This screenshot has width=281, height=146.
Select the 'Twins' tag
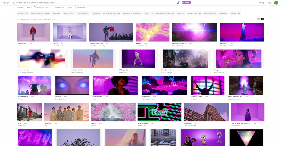(x=147, y=14)
